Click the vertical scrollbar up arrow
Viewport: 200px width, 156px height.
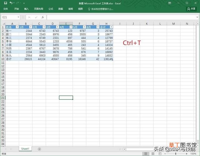197,24
